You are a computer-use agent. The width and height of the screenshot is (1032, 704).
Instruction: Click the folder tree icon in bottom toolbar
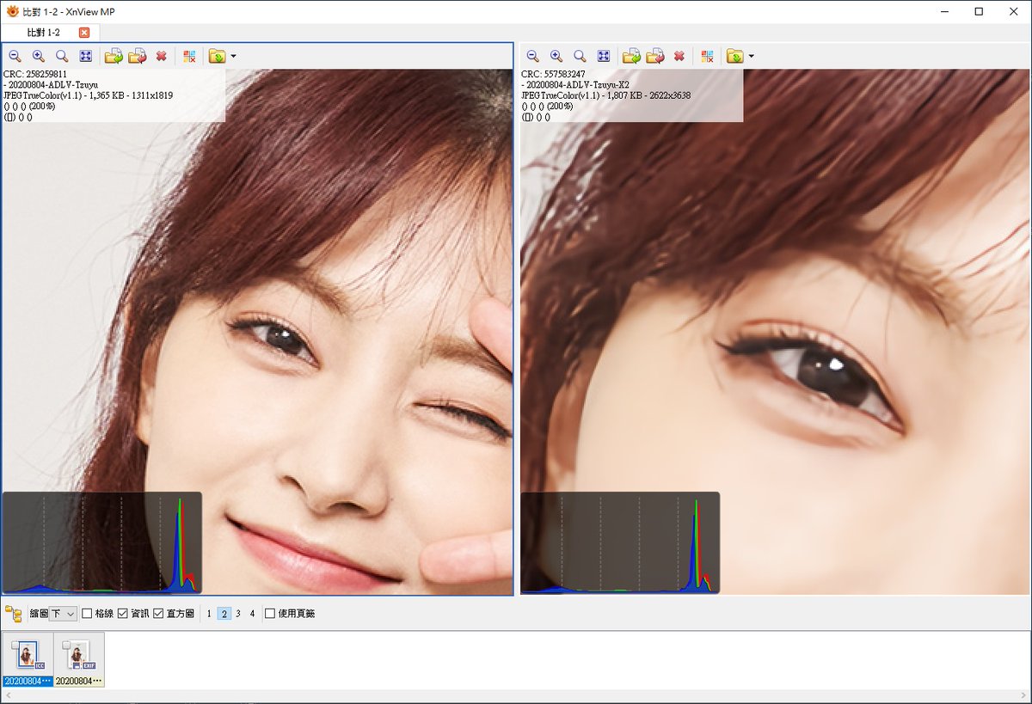(x=14, y=614)
